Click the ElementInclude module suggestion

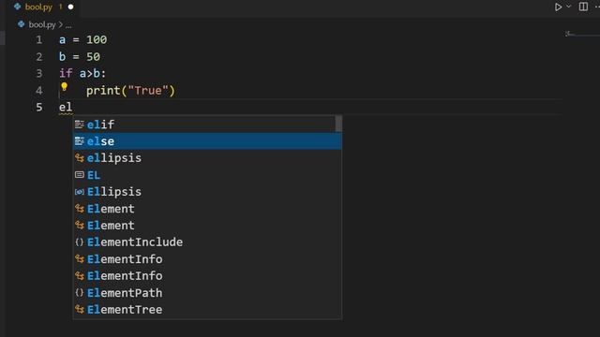(x=207, y=242)
